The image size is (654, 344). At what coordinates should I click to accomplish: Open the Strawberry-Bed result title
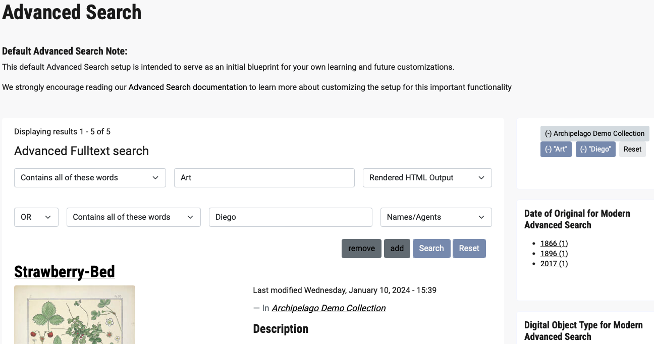point(65,272)
